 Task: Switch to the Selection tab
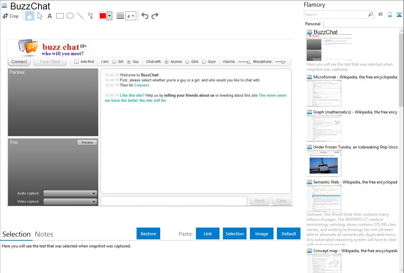click(17, 234)
